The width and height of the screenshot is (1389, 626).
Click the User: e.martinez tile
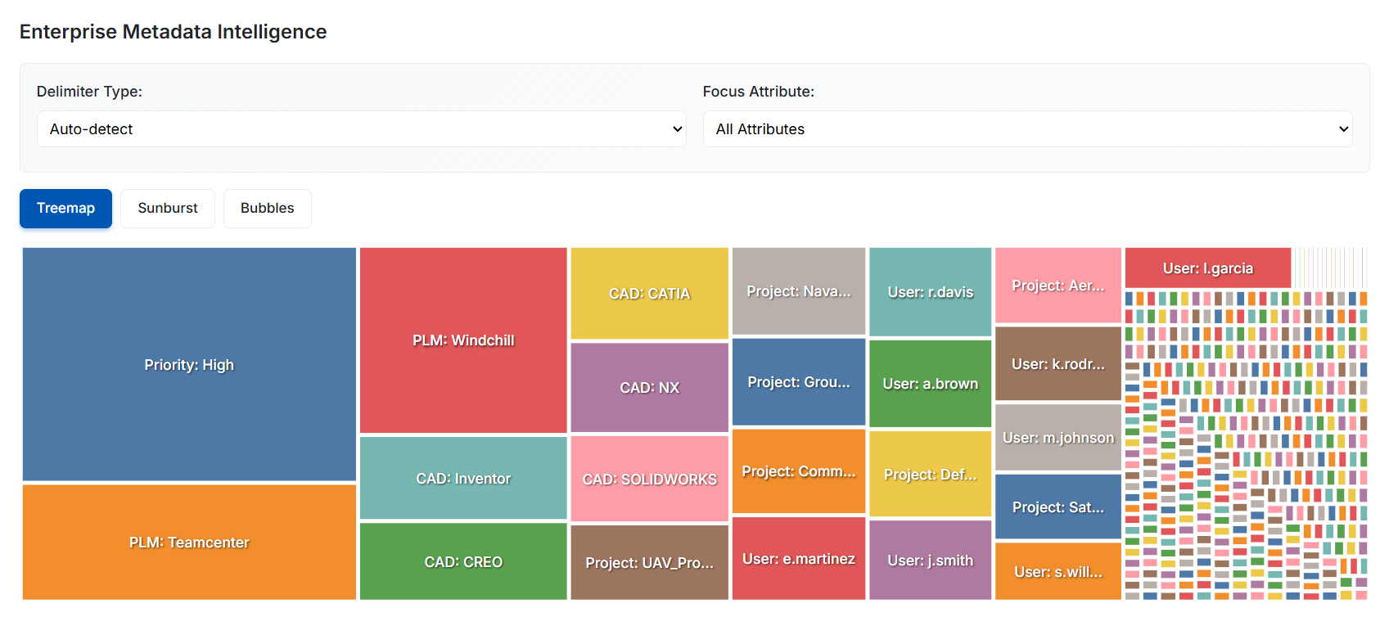tap(799, 558)
